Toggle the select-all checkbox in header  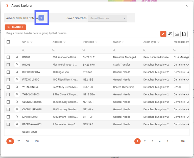click(8, 42)
